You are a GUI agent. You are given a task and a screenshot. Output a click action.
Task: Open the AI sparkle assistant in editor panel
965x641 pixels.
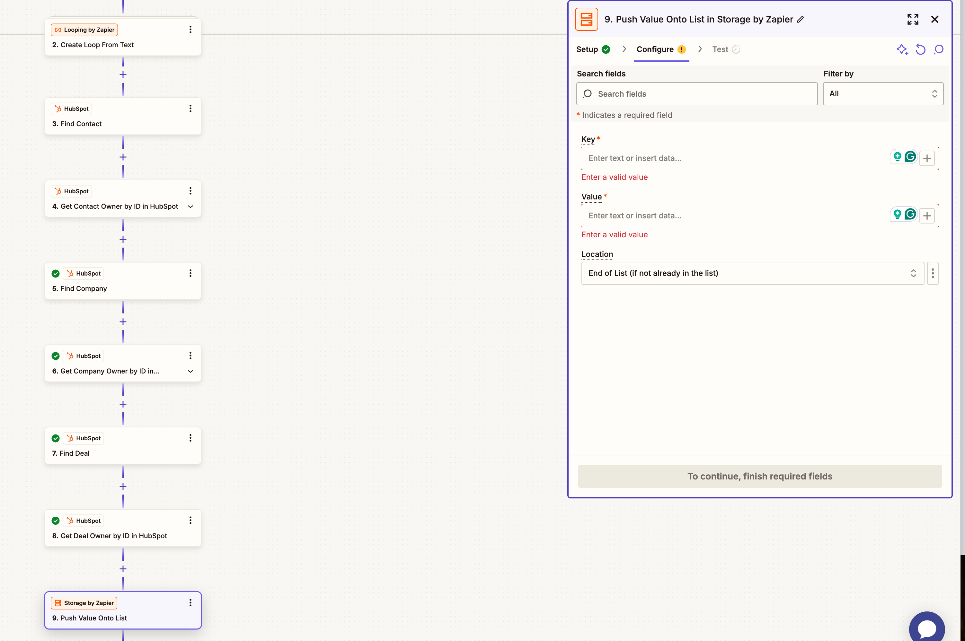902,49
